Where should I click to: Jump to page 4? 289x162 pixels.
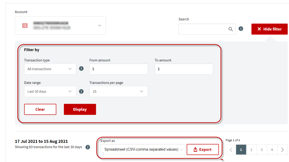(x=272, y=150)
